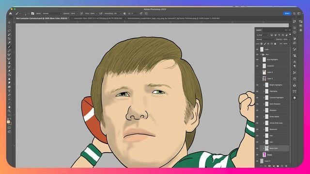Hide the Layer 0 layer
The height and width of the screenshot is (174, 310).
[257, 161]
